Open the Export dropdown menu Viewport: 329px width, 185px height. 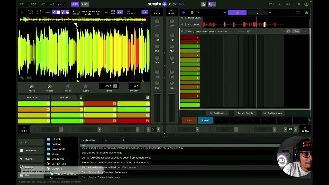point(276,4)
